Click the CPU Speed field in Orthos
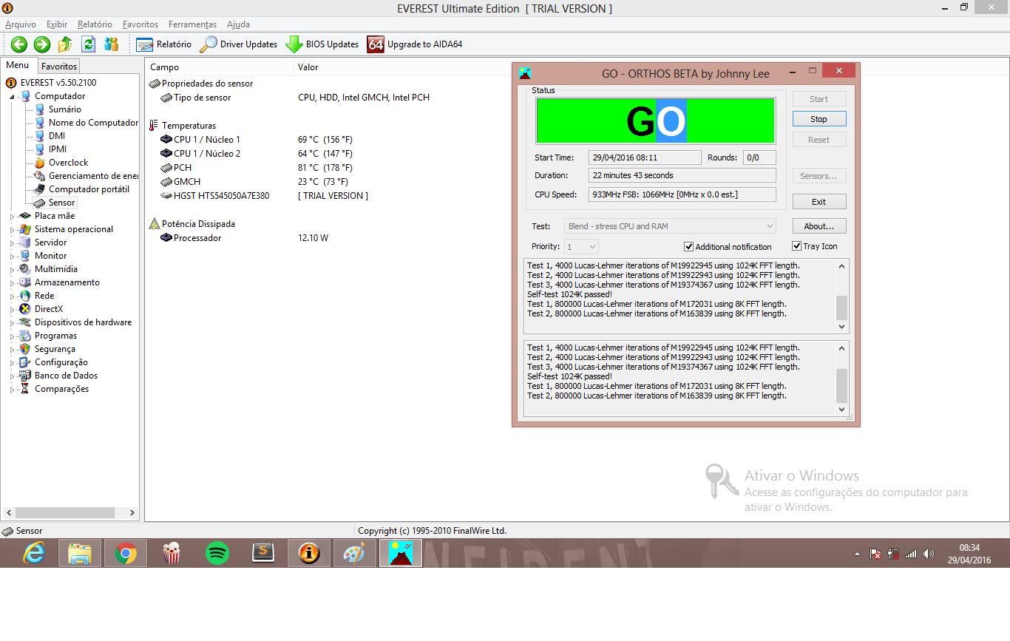The image size is (1010, 641). 682,194
